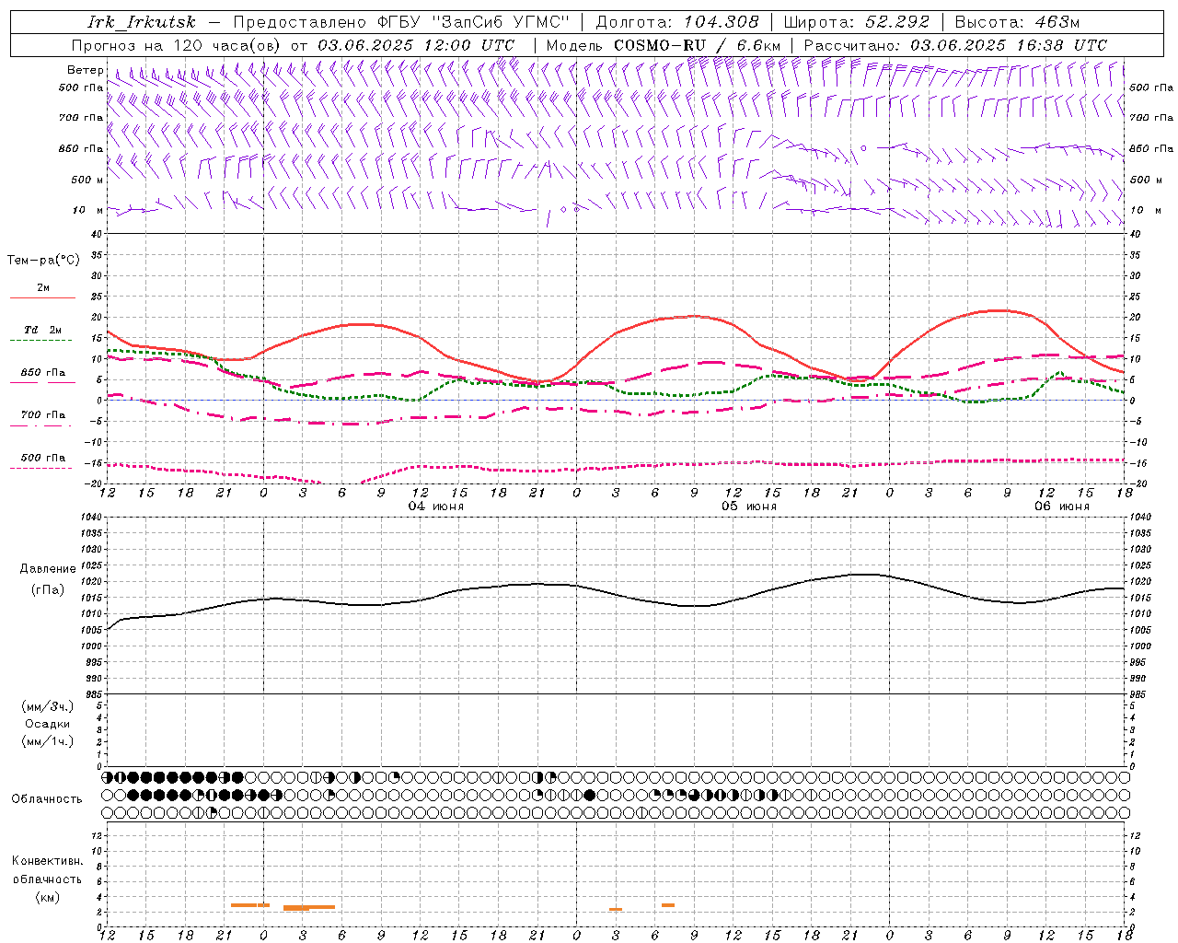Image resolution: width=1178 pixels, height=943 pixels.
Task: Click the (км) units label
Action: tap(48, 897)
